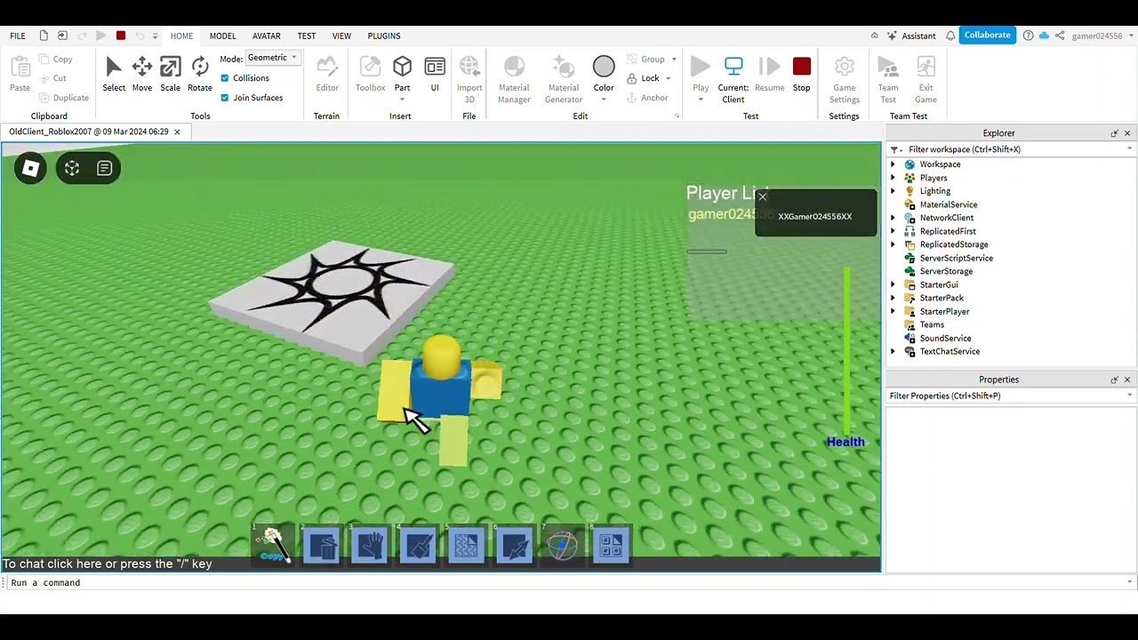Open the Toolbox panel

(x=371, y=74)
